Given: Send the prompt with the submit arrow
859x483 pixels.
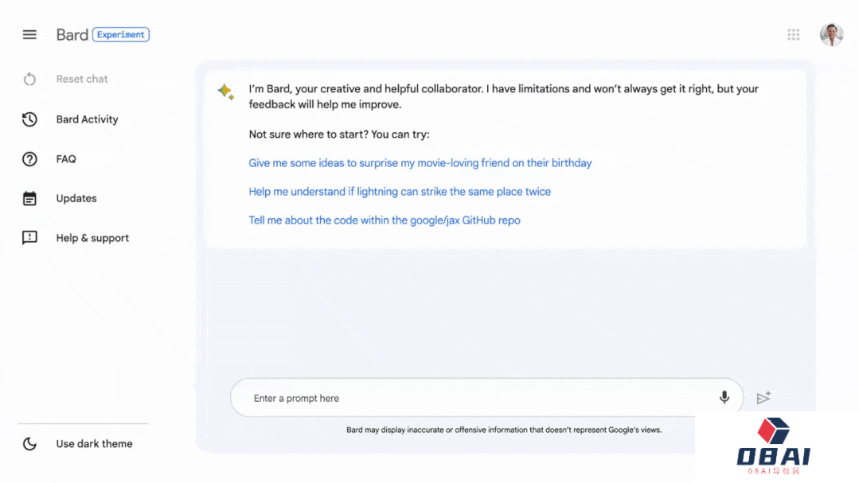Looking at the screenshot, I should pyautogui.click(x=763, y=398).
